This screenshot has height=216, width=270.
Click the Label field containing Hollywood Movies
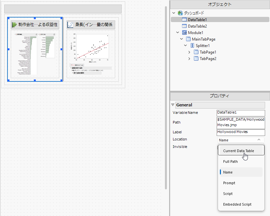[241, 132]
